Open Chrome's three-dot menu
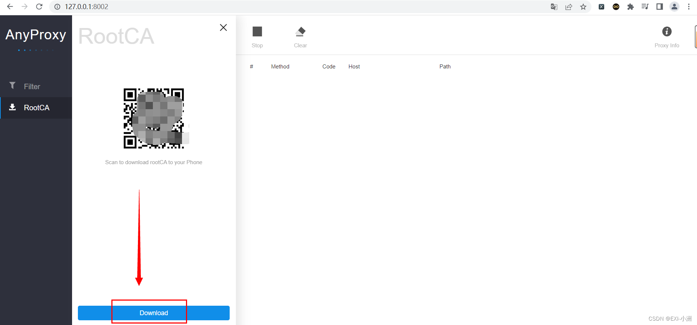The image size is (697, 325). tap(689, 7)
